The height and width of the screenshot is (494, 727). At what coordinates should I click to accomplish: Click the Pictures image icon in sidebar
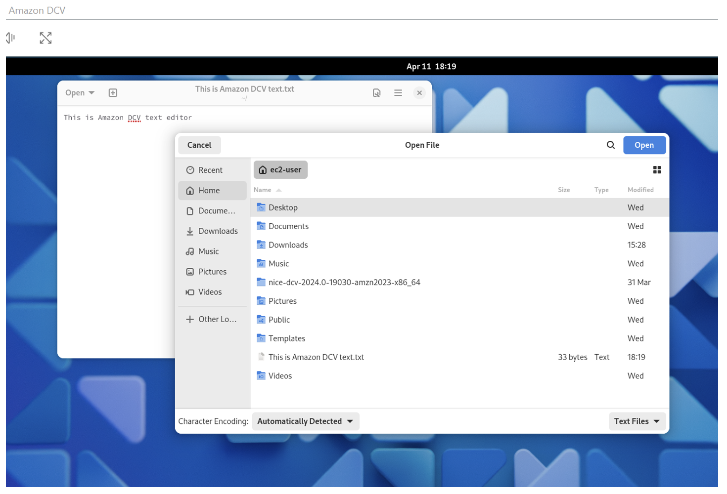pyautogui.click(x=190, y=272)
